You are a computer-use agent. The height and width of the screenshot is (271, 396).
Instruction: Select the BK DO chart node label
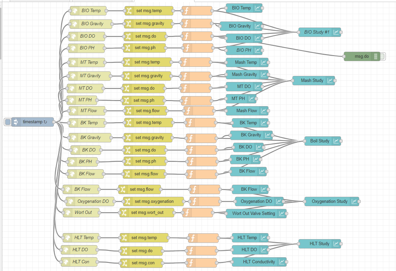[245, 147]
